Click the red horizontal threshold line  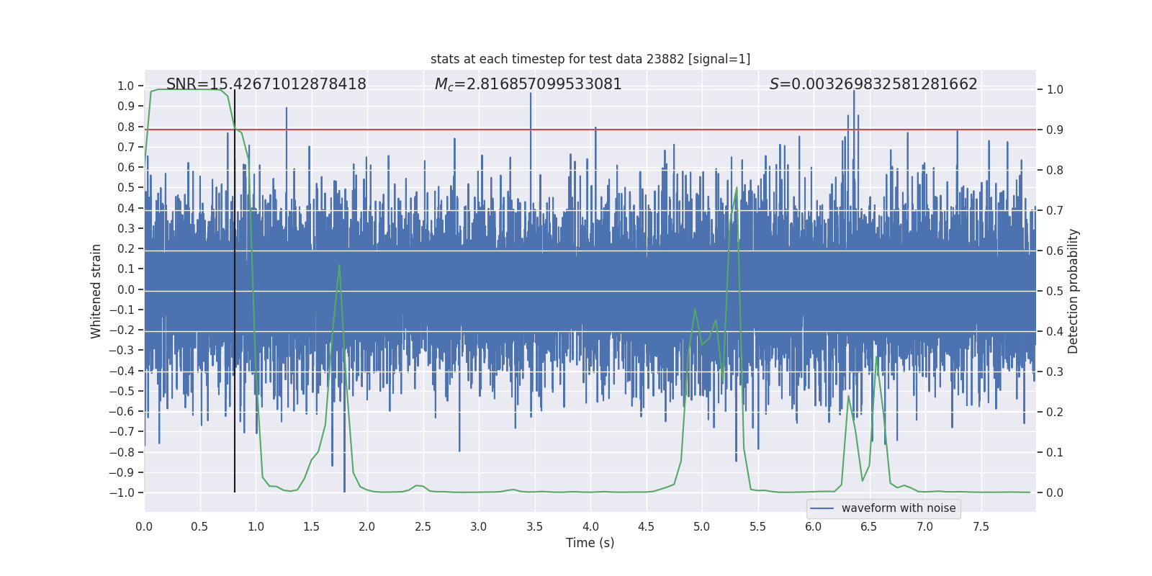(590, 130)
